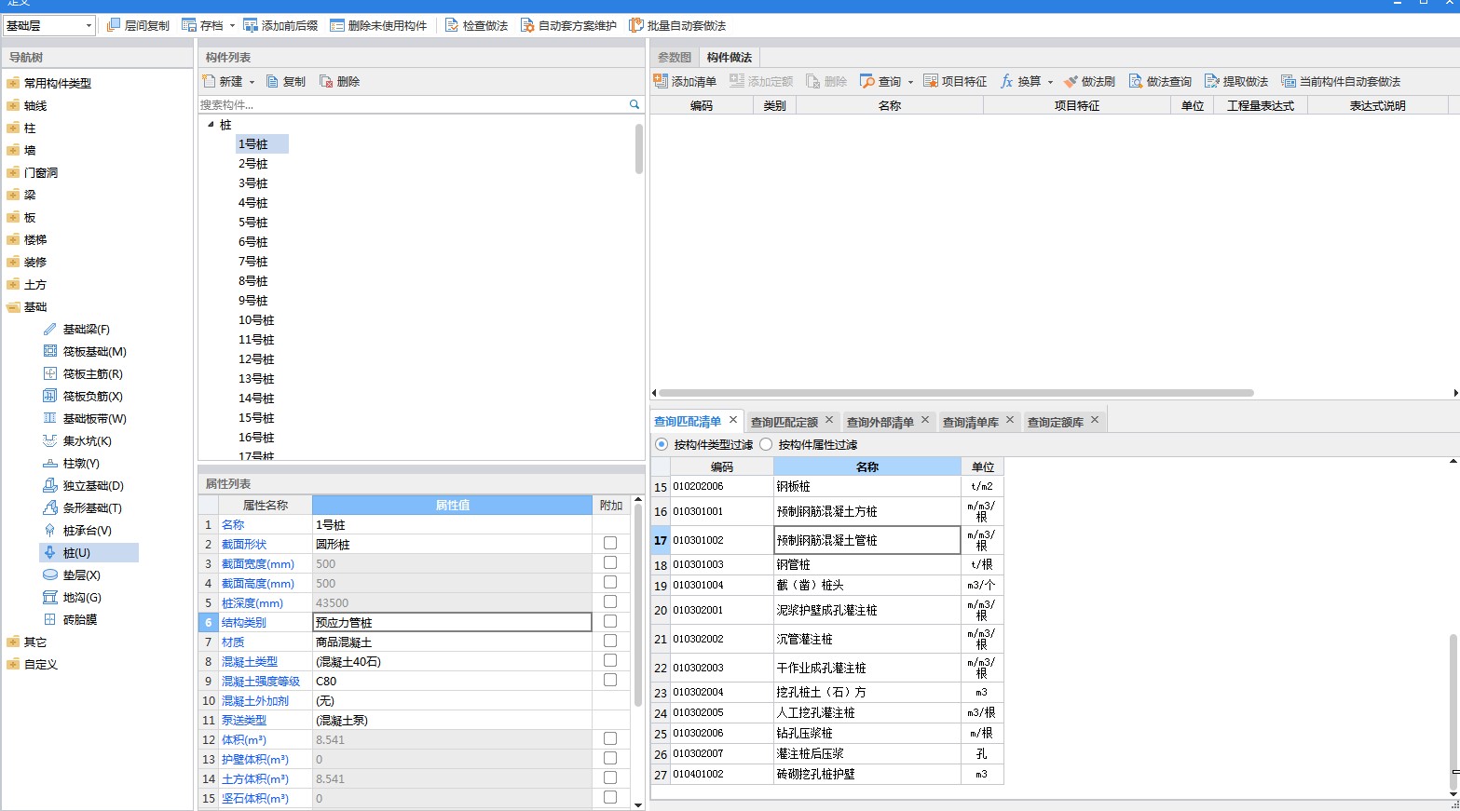This screenshot has height=811, width=1460.
Task: Select 筏板基础(M) in navigation tree
Action: pyautogui.click(x=94, y=351)
